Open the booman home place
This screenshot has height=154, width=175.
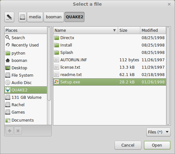coord(26,60)
